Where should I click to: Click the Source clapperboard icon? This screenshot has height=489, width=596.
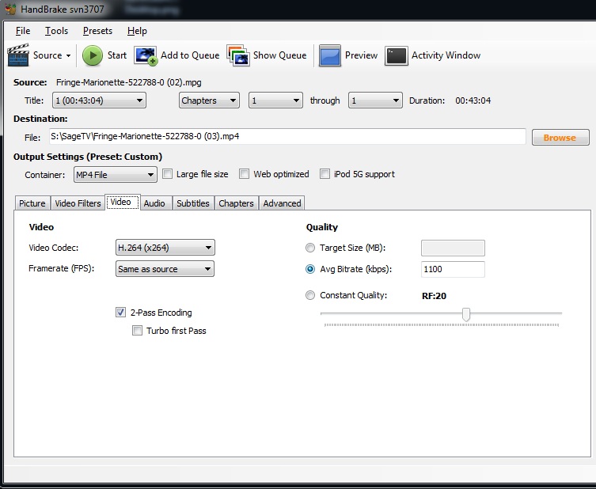(18, 55)
